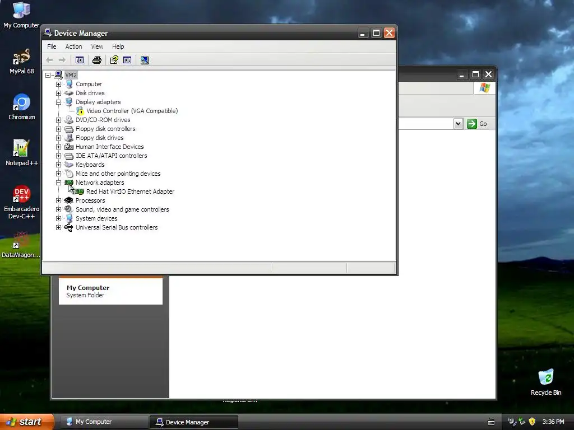Click the Start button
Viewport: 574px width, 430px height.
26,422
